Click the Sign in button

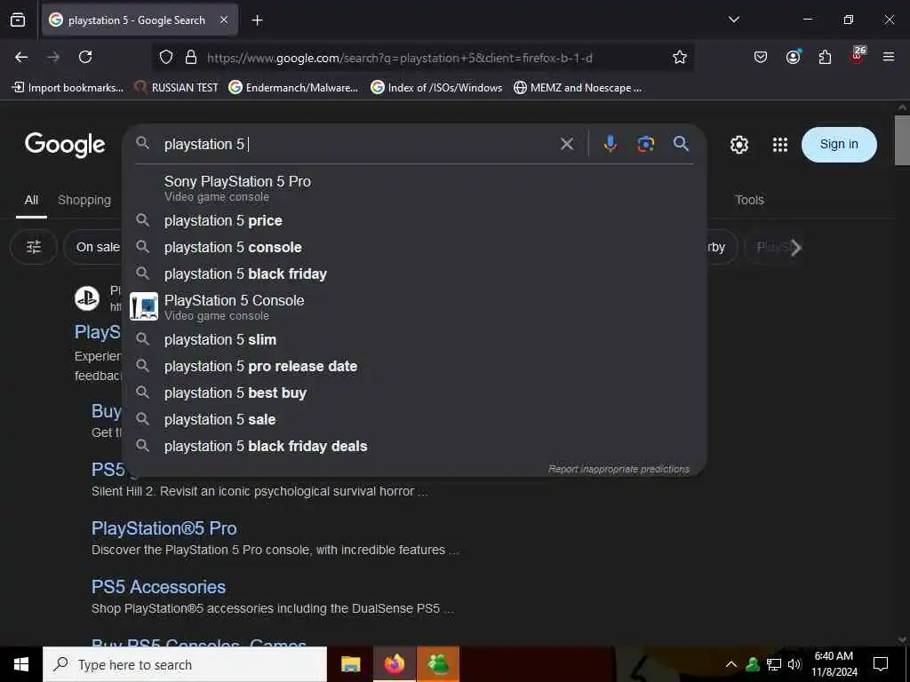[839, 145]
